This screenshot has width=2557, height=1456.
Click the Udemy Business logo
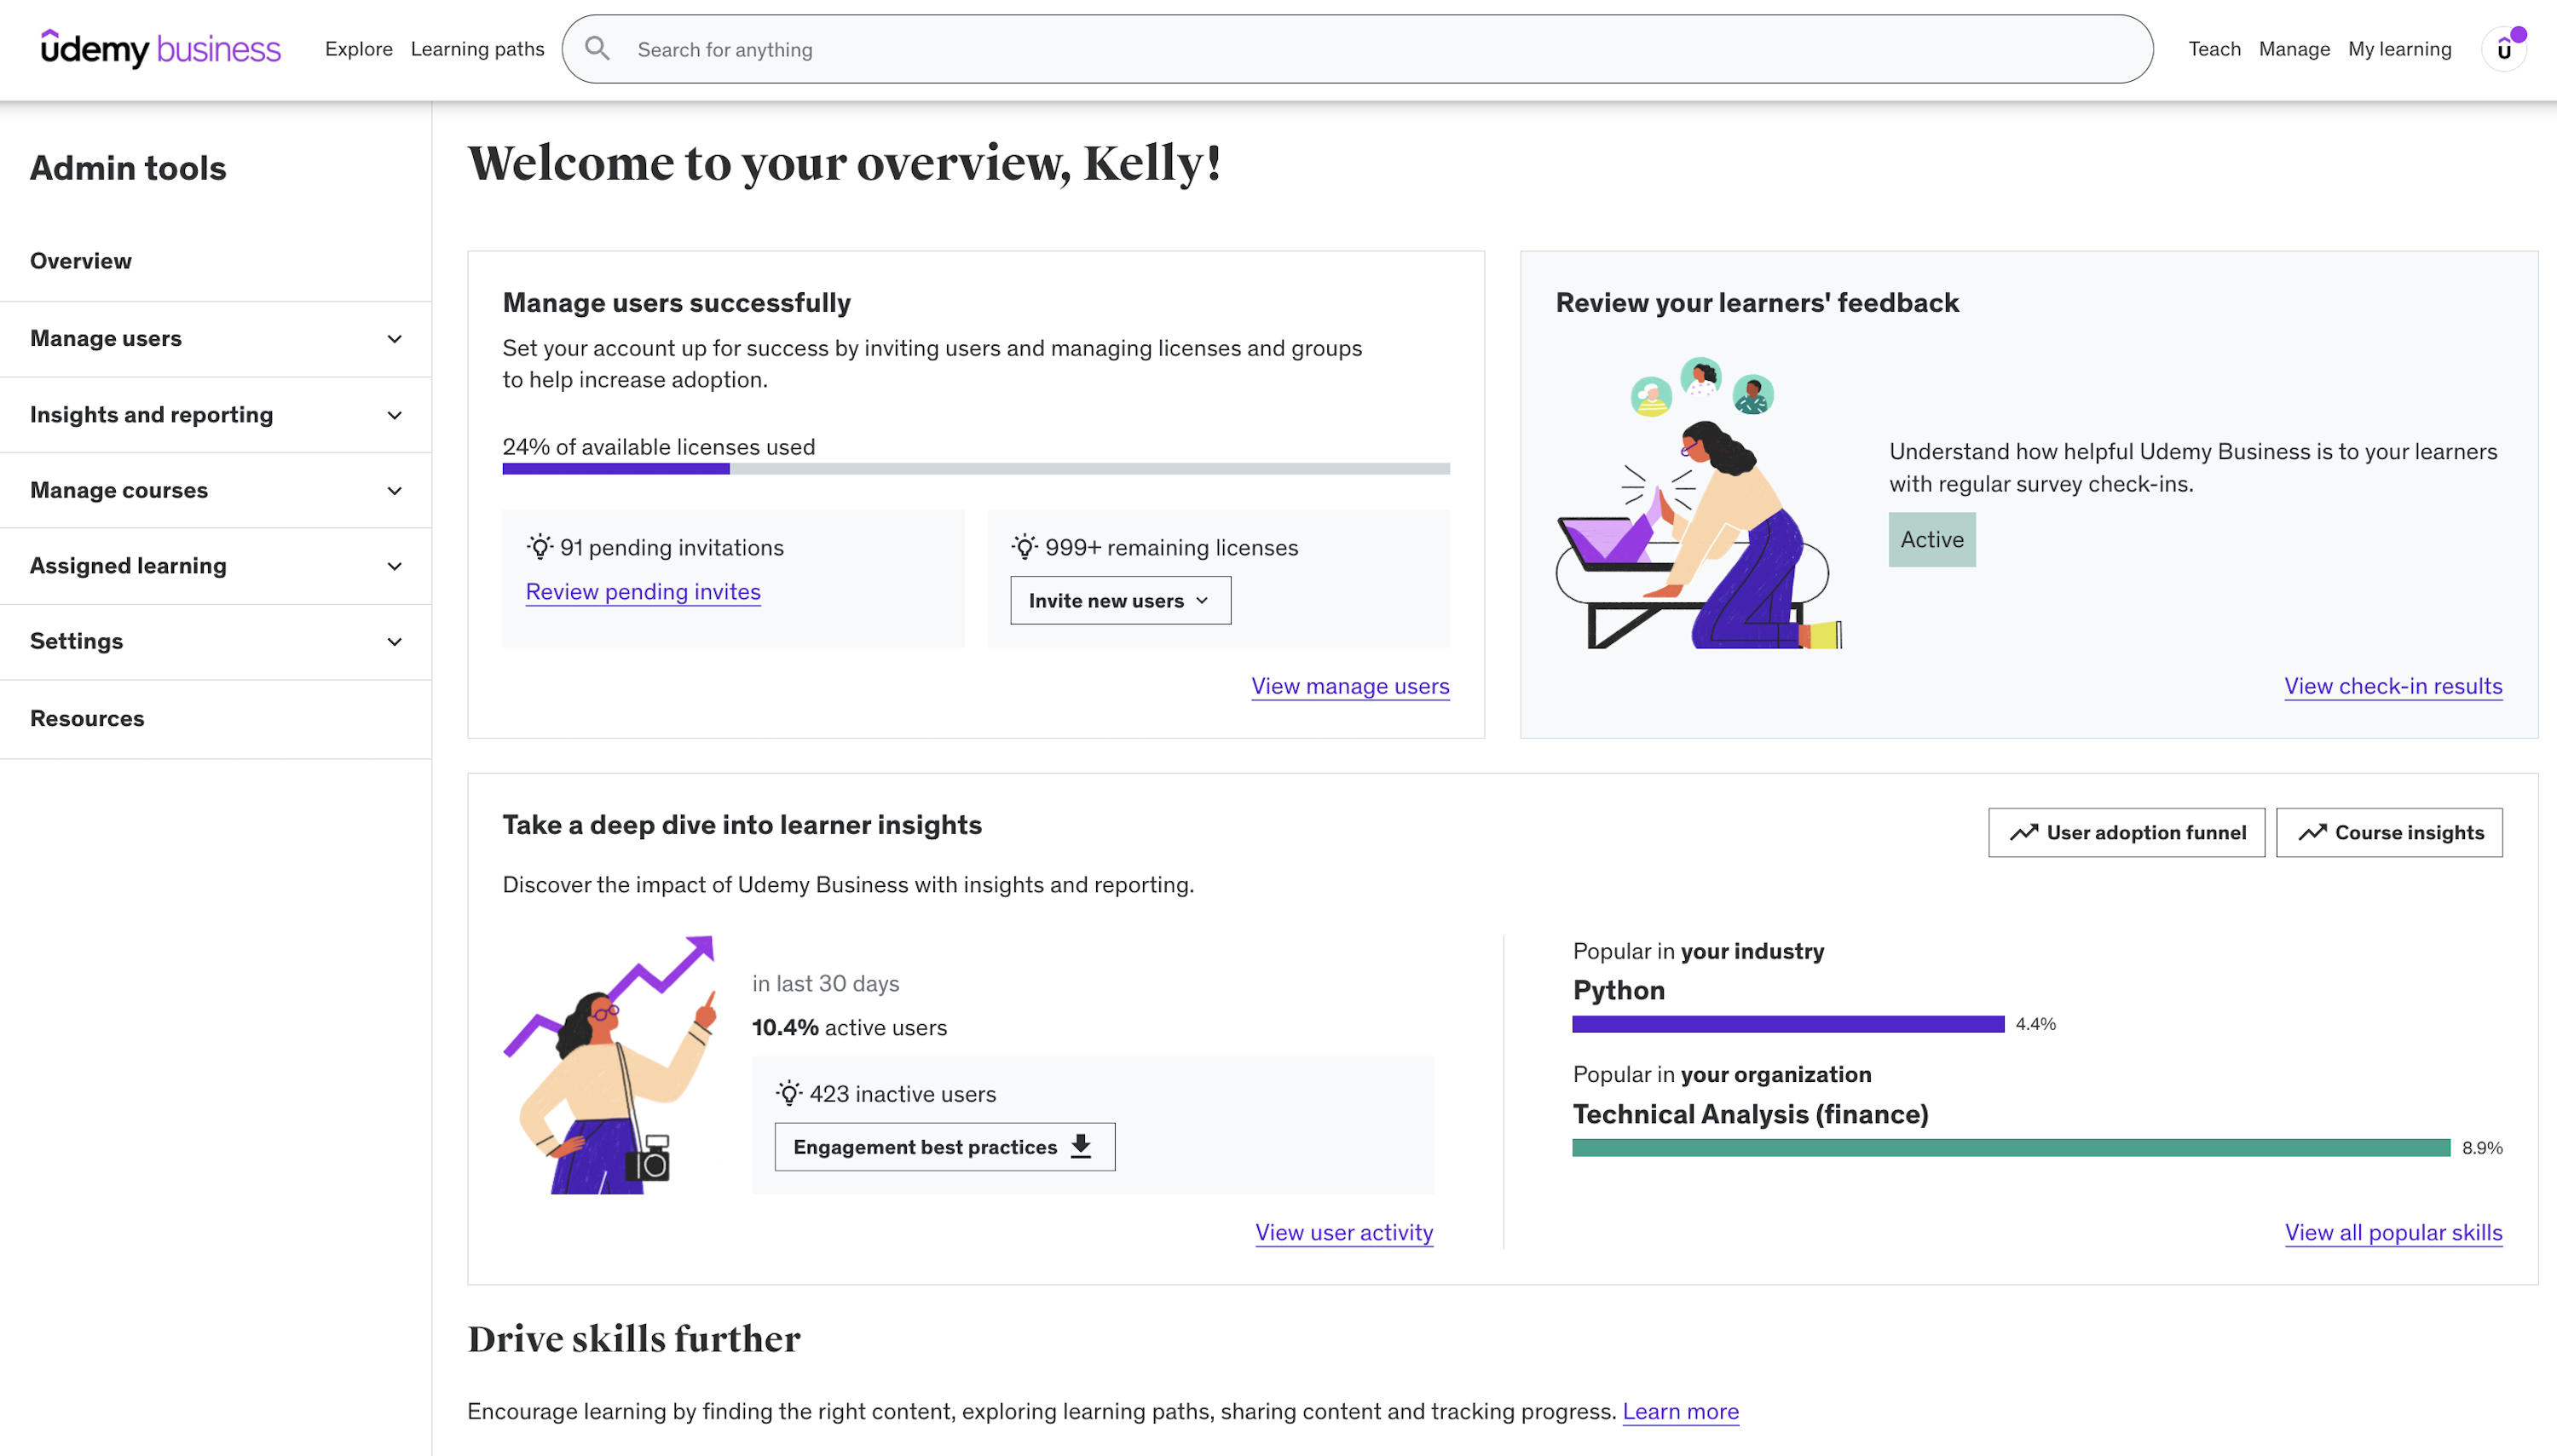click(160, 49)
